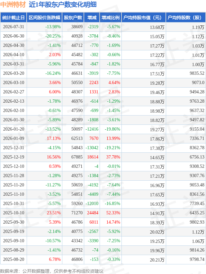This screenshot has height=274, width=206.
Task: Select the 股东户数 column header
Action: pos(73,17)
